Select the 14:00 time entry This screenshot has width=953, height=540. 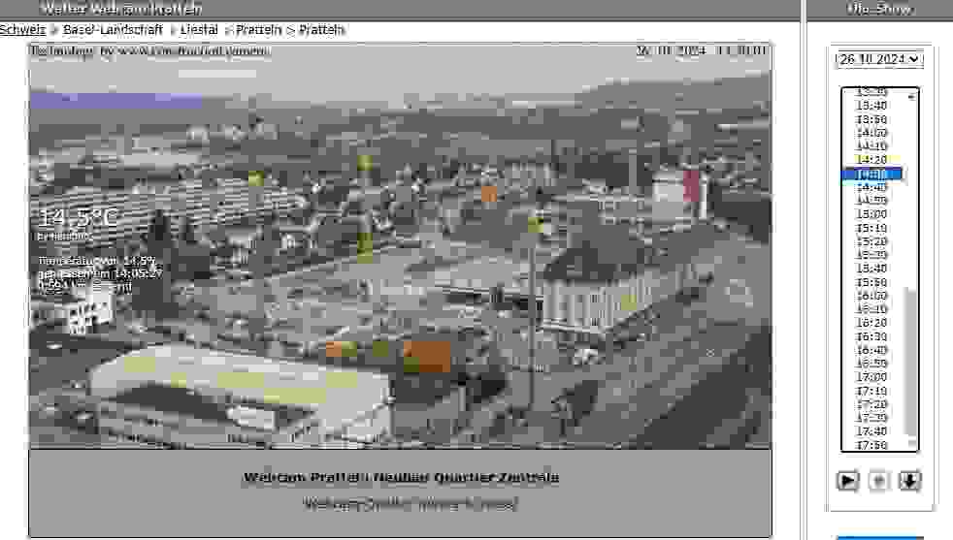[871, 133]
